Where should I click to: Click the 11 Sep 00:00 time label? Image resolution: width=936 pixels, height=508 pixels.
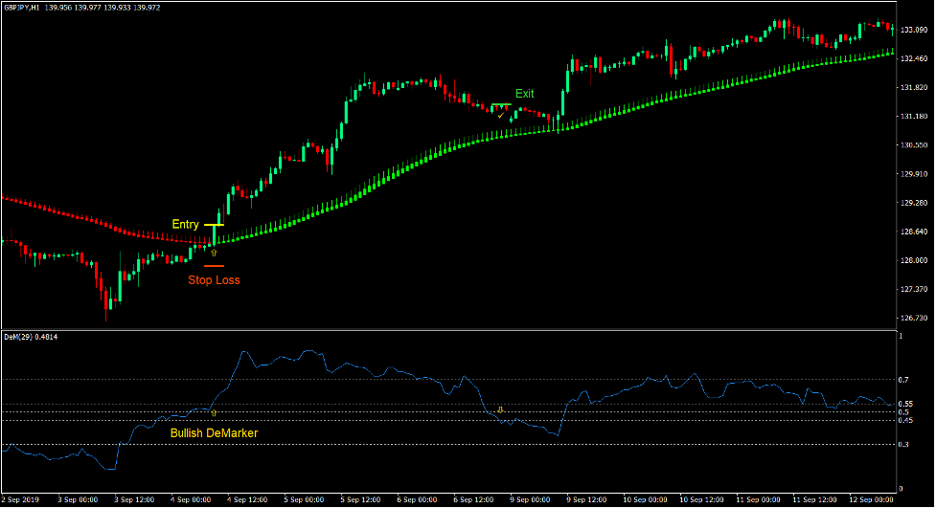[x=758, y=499]
